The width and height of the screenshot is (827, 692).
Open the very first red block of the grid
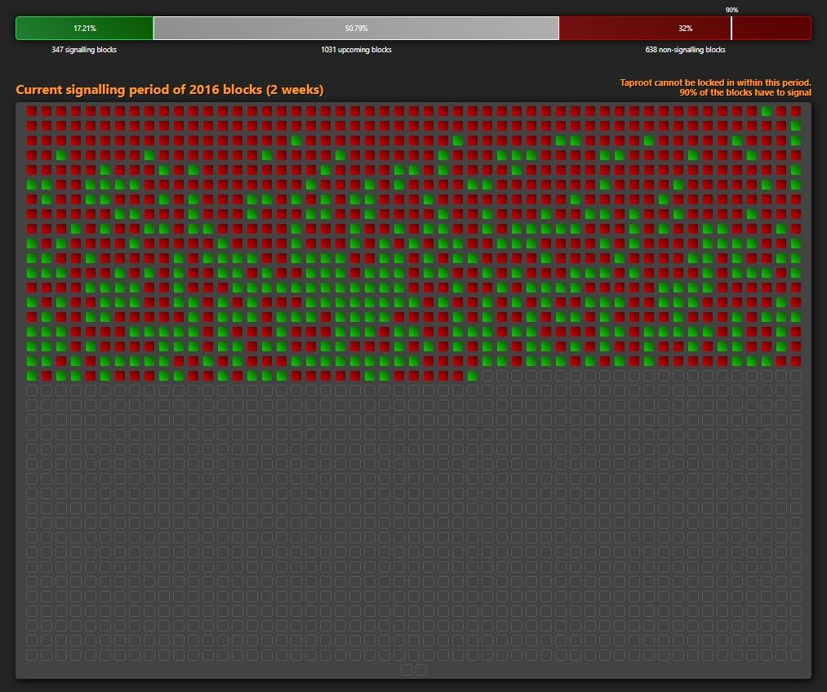[x=32, y=111]
